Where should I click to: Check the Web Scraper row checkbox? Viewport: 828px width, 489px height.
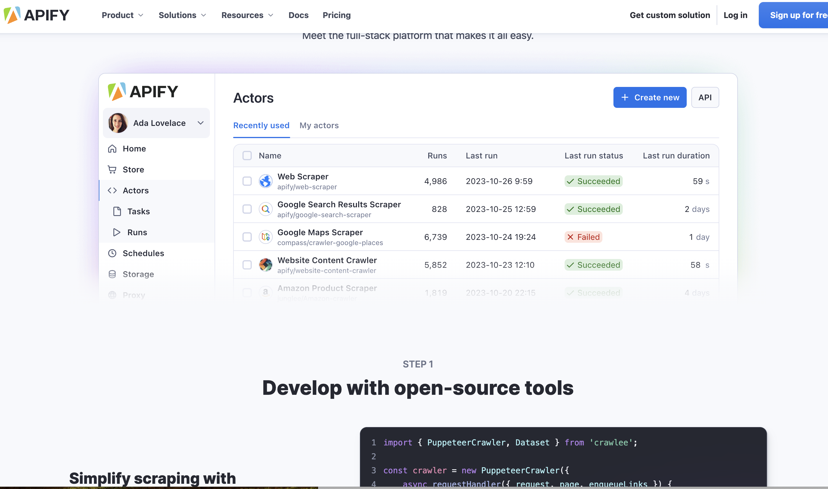coord(247,181)
